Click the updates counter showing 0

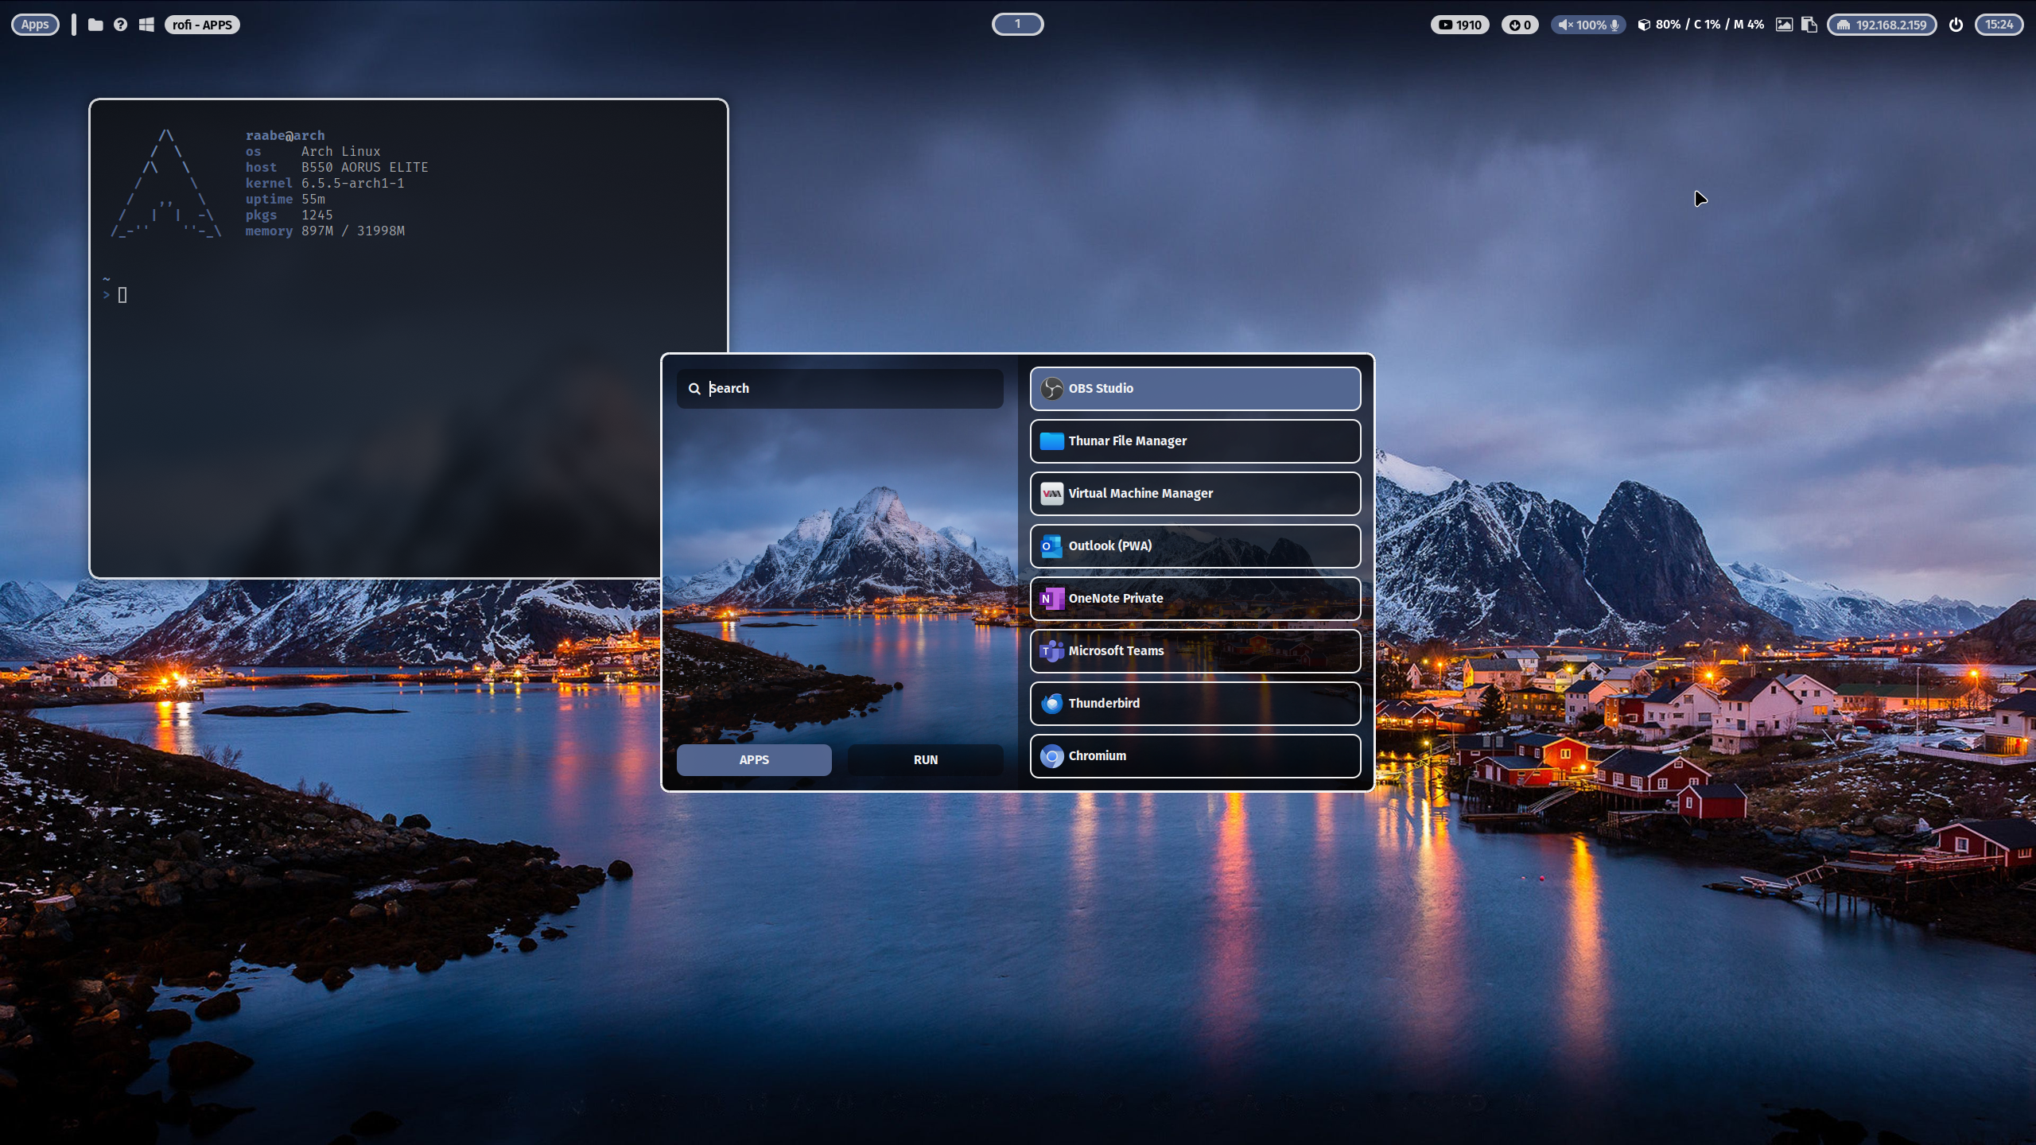(x=1519, y=25)
